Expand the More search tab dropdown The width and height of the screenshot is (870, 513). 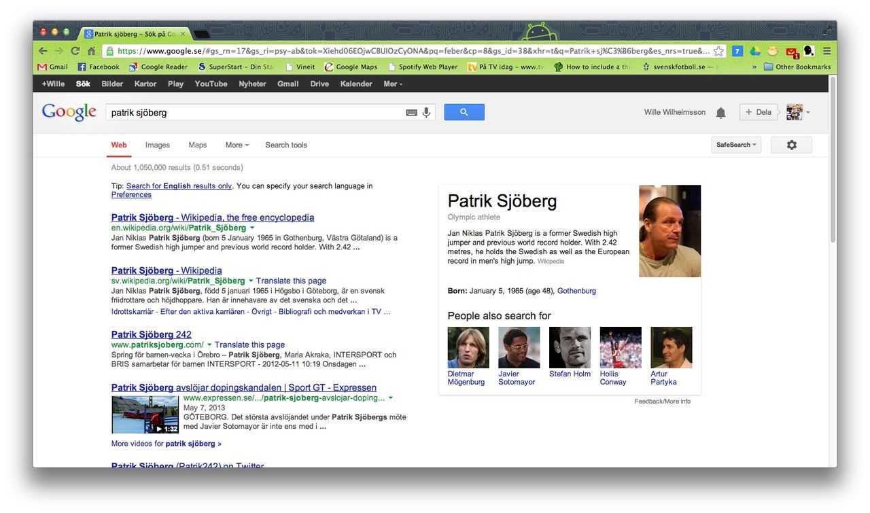point(237,145)
